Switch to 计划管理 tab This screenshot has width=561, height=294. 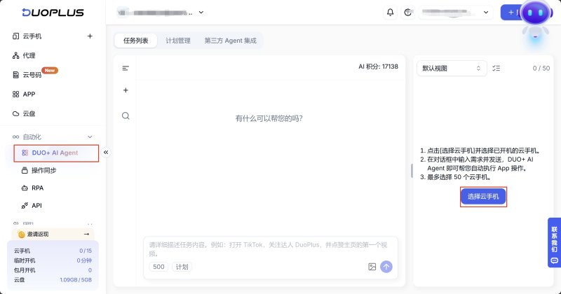(x=178, y=41)
